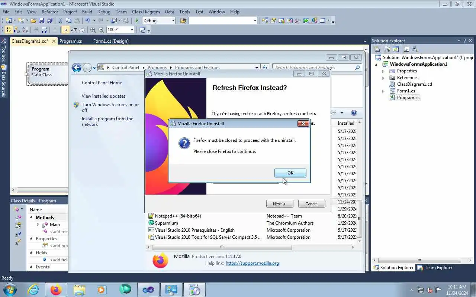Screen dimensions: 476x297
Task: Click the Back arrow in Control Panel window
Action: pyautogui.click(x=77, y=68)
